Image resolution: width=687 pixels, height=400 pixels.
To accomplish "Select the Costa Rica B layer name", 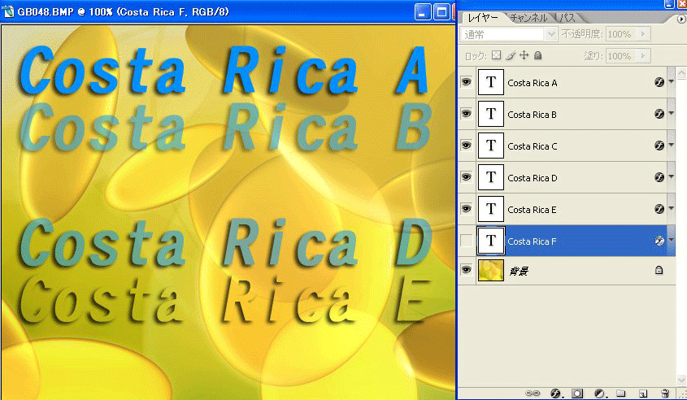I will coord(533,115).
